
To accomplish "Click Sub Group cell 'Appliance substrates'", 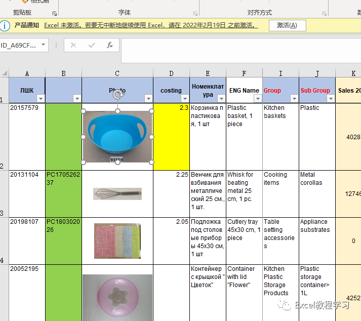I will point(317,241).
